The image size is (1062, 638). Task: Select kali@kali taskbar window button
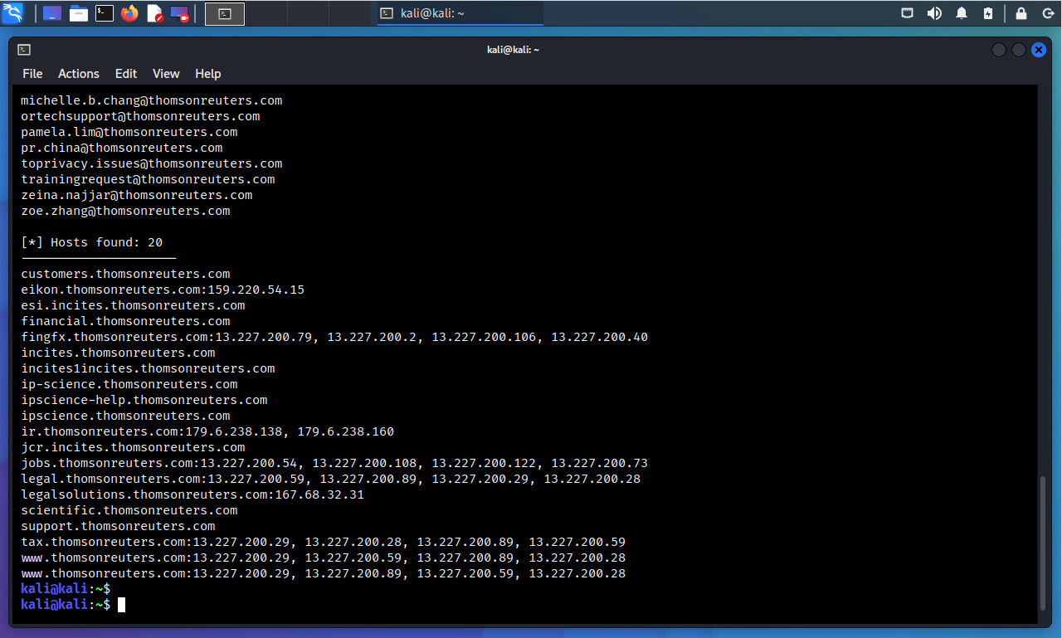pos(460,13)
